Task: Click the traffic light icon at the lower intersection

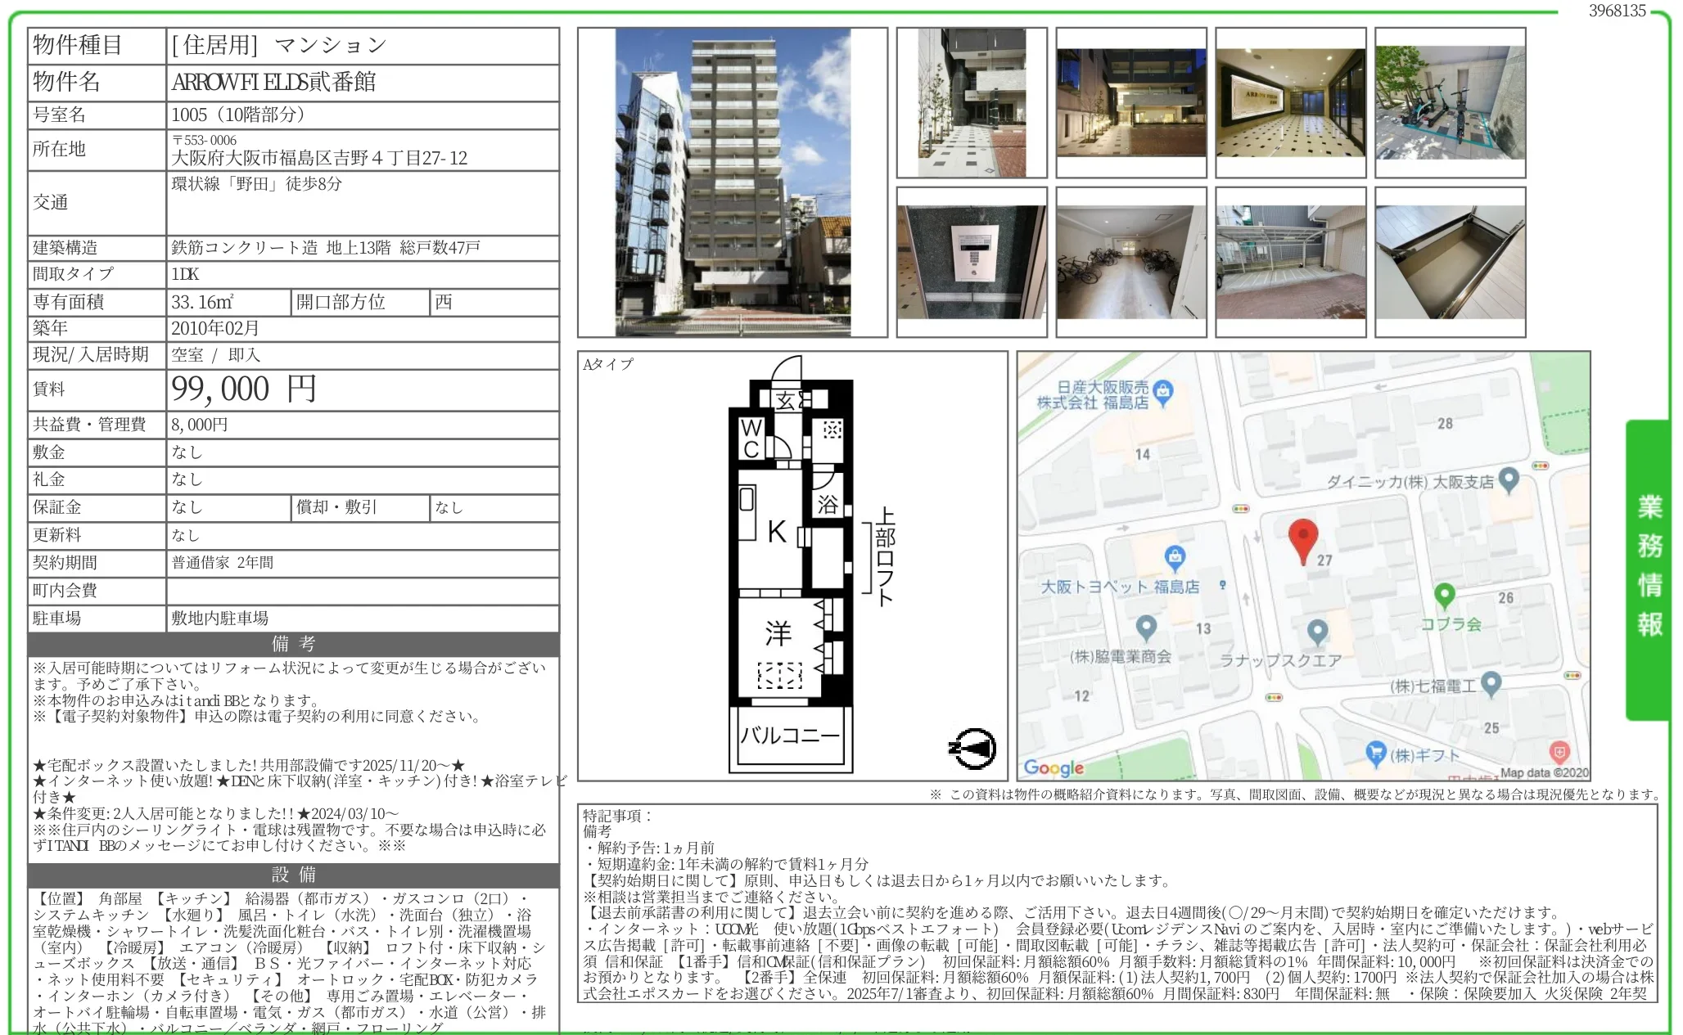Action: [1273, 698]
